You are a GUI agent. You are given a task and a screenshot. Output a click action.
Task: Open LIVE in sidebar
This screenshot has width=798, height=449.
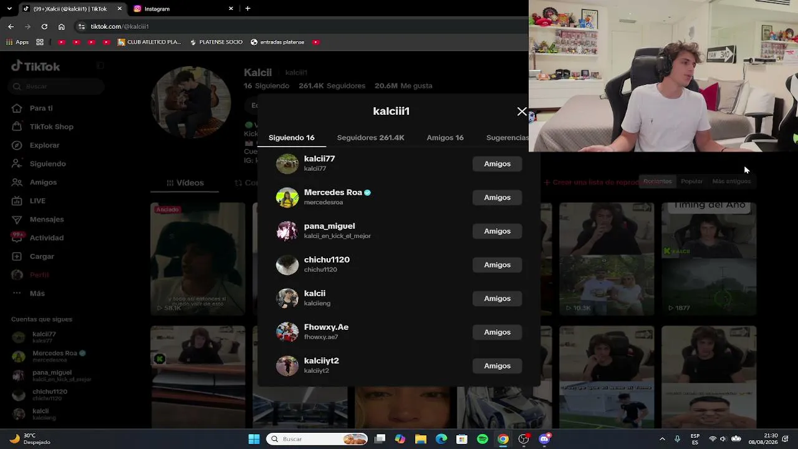pos(37,201)
